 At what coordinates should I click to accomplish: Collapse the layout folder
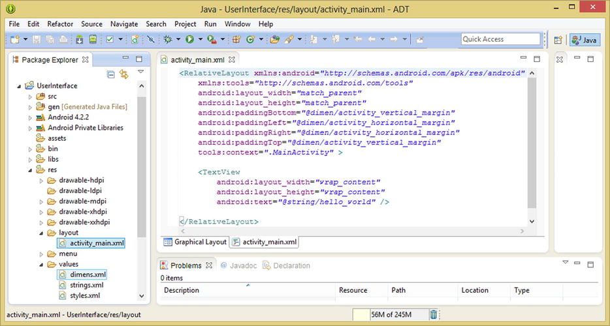(x=41, y=233)
